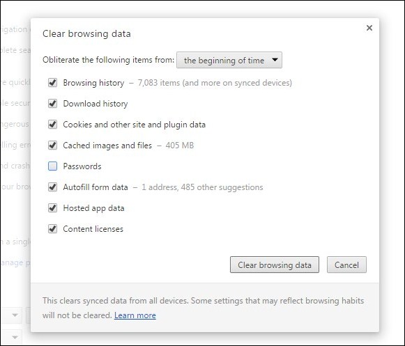405x346 pixels.
Task: Uncheck the Browsing history checkbox
Action: 52,83
